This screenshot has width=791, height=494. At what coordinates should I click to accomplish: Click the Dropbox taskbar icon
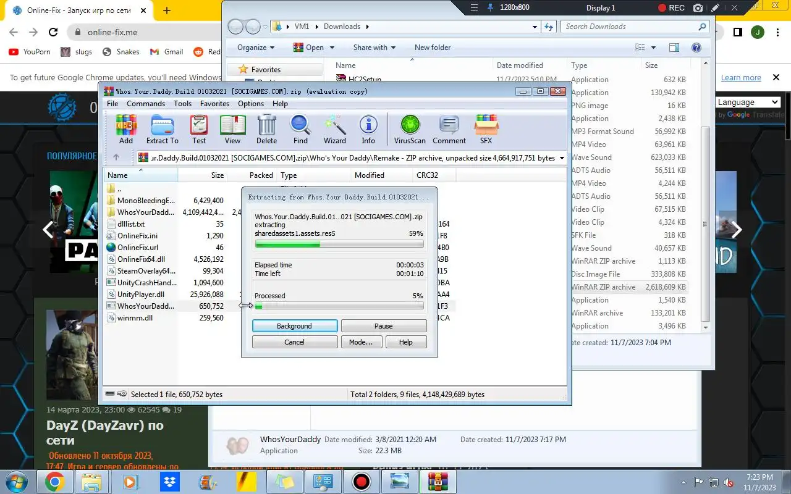[169, 482]
